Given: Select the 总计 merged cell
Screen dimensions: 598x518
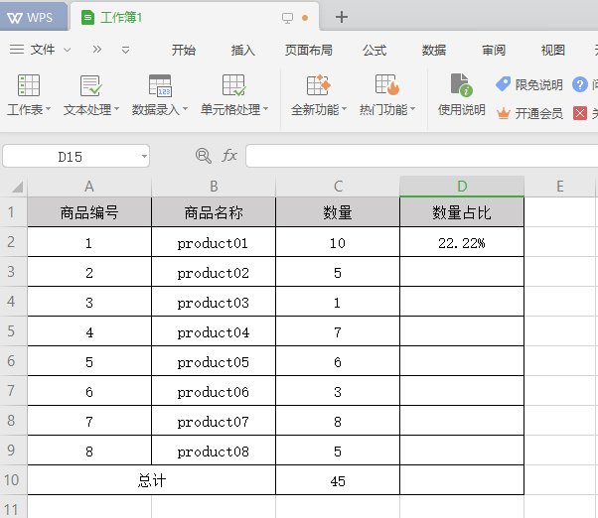Looking at the screenshot, I should point(151,480).
